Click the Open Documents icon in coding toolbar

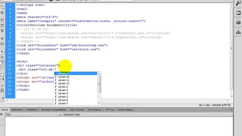click(2, 7)
